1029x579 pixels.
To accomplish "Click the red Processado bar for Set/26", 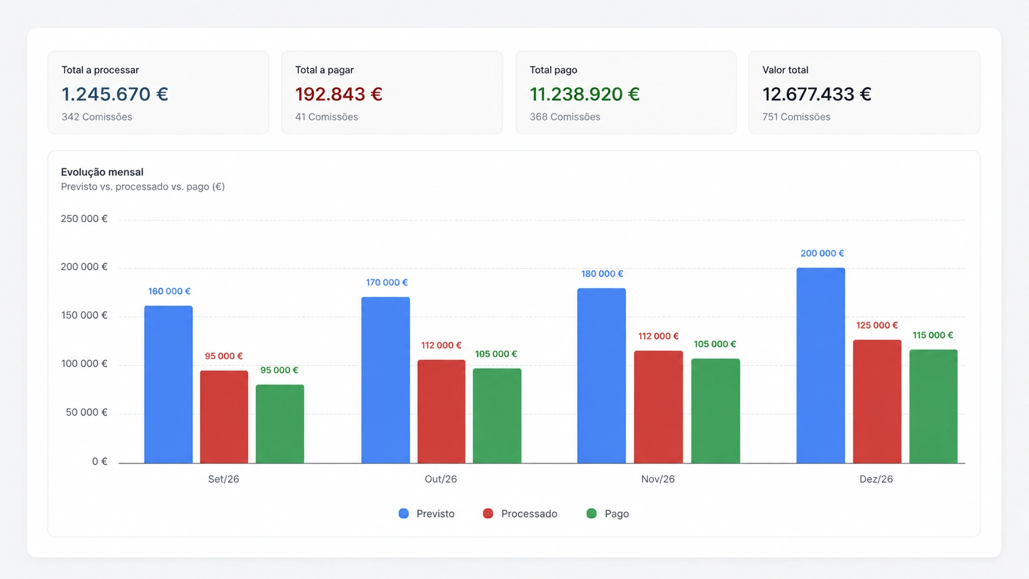I will [224, 417].
